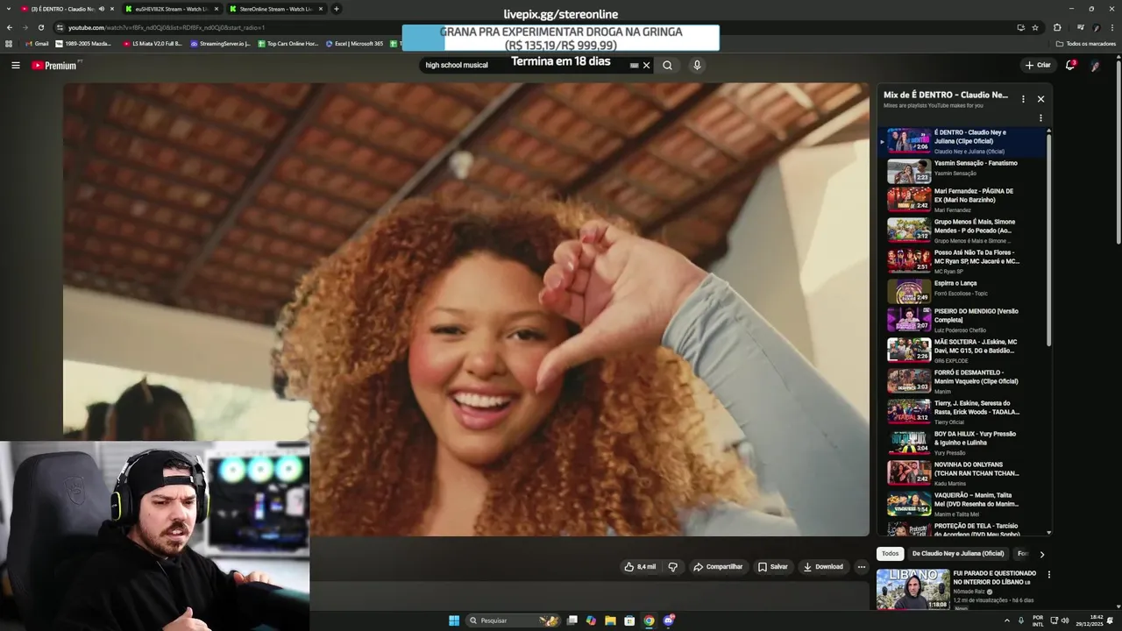Open the YouTube hamburger guide menu

click(x=16, y=65)
